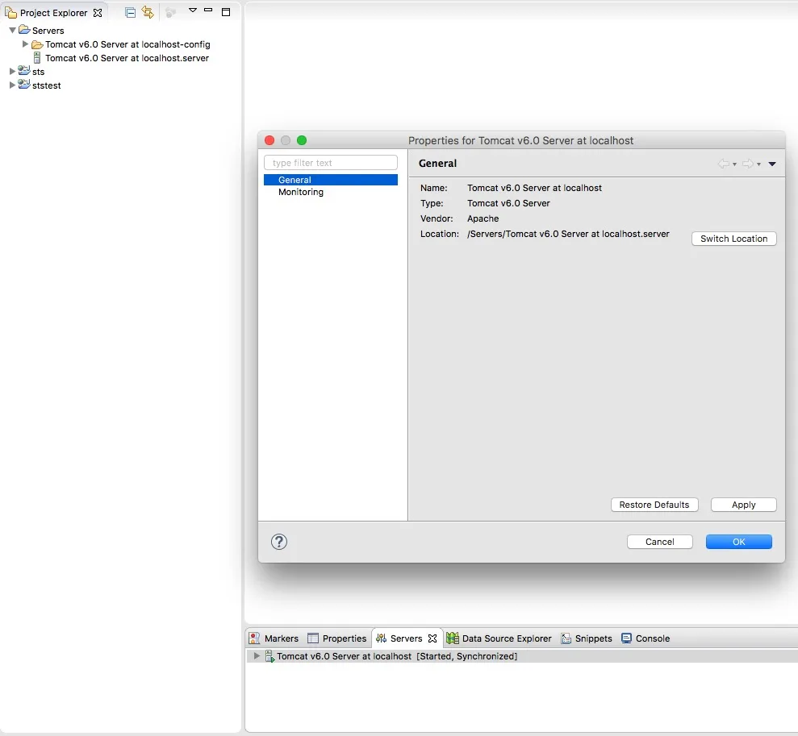Screen dimensions: 798x736
Task: Open the Snippets tab
Action: click(x=587, y=638)
